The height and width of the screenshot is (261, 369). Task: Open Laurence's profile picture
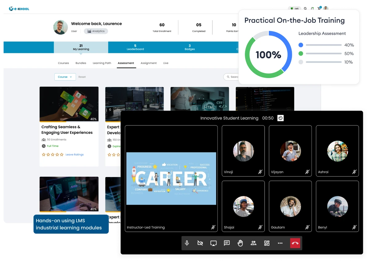coord(61,27)
